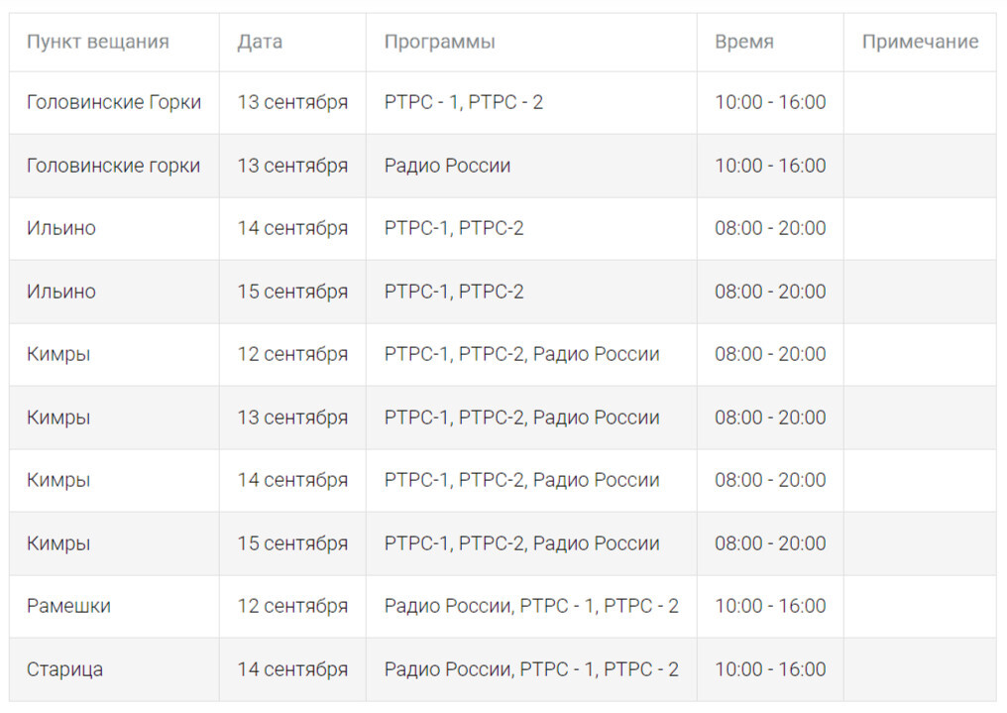Click the date cell in the Рамешки row
Viewport: 1007px width, 713px height.
(292, 606)
